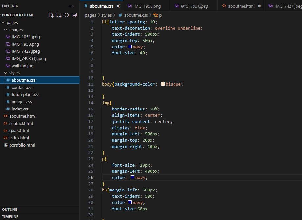
Task: Click HTML icon beside goals.html
Action: point(5,130)
